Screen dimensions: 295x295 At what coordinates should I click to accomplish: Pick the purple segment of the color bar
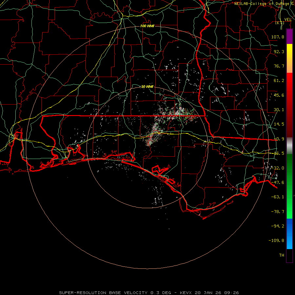coord(289,36)
